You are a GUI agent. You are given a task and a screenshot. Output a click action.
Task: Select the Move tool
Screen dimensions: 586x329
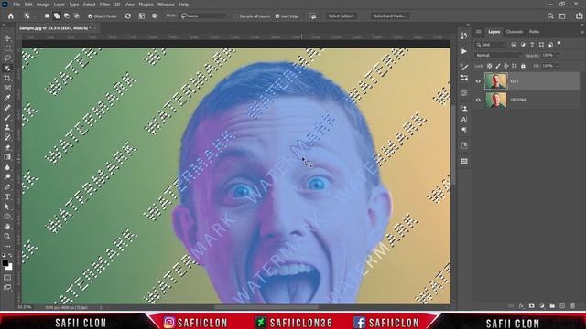pos(7,38)
